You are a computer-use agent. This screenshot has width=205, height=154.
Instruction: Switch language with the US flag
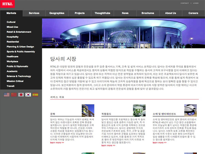click(x=7, y=95)
